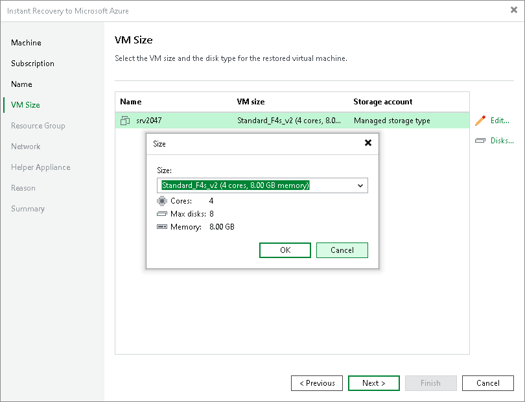Screen dimensions: 525x402
Task: Select the srv2047 row name
Action: pos(149,121)
